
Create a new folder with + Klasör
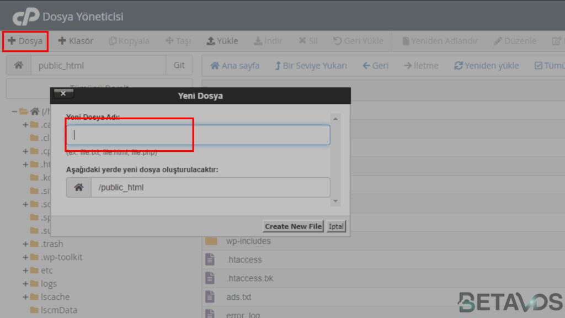76,41
